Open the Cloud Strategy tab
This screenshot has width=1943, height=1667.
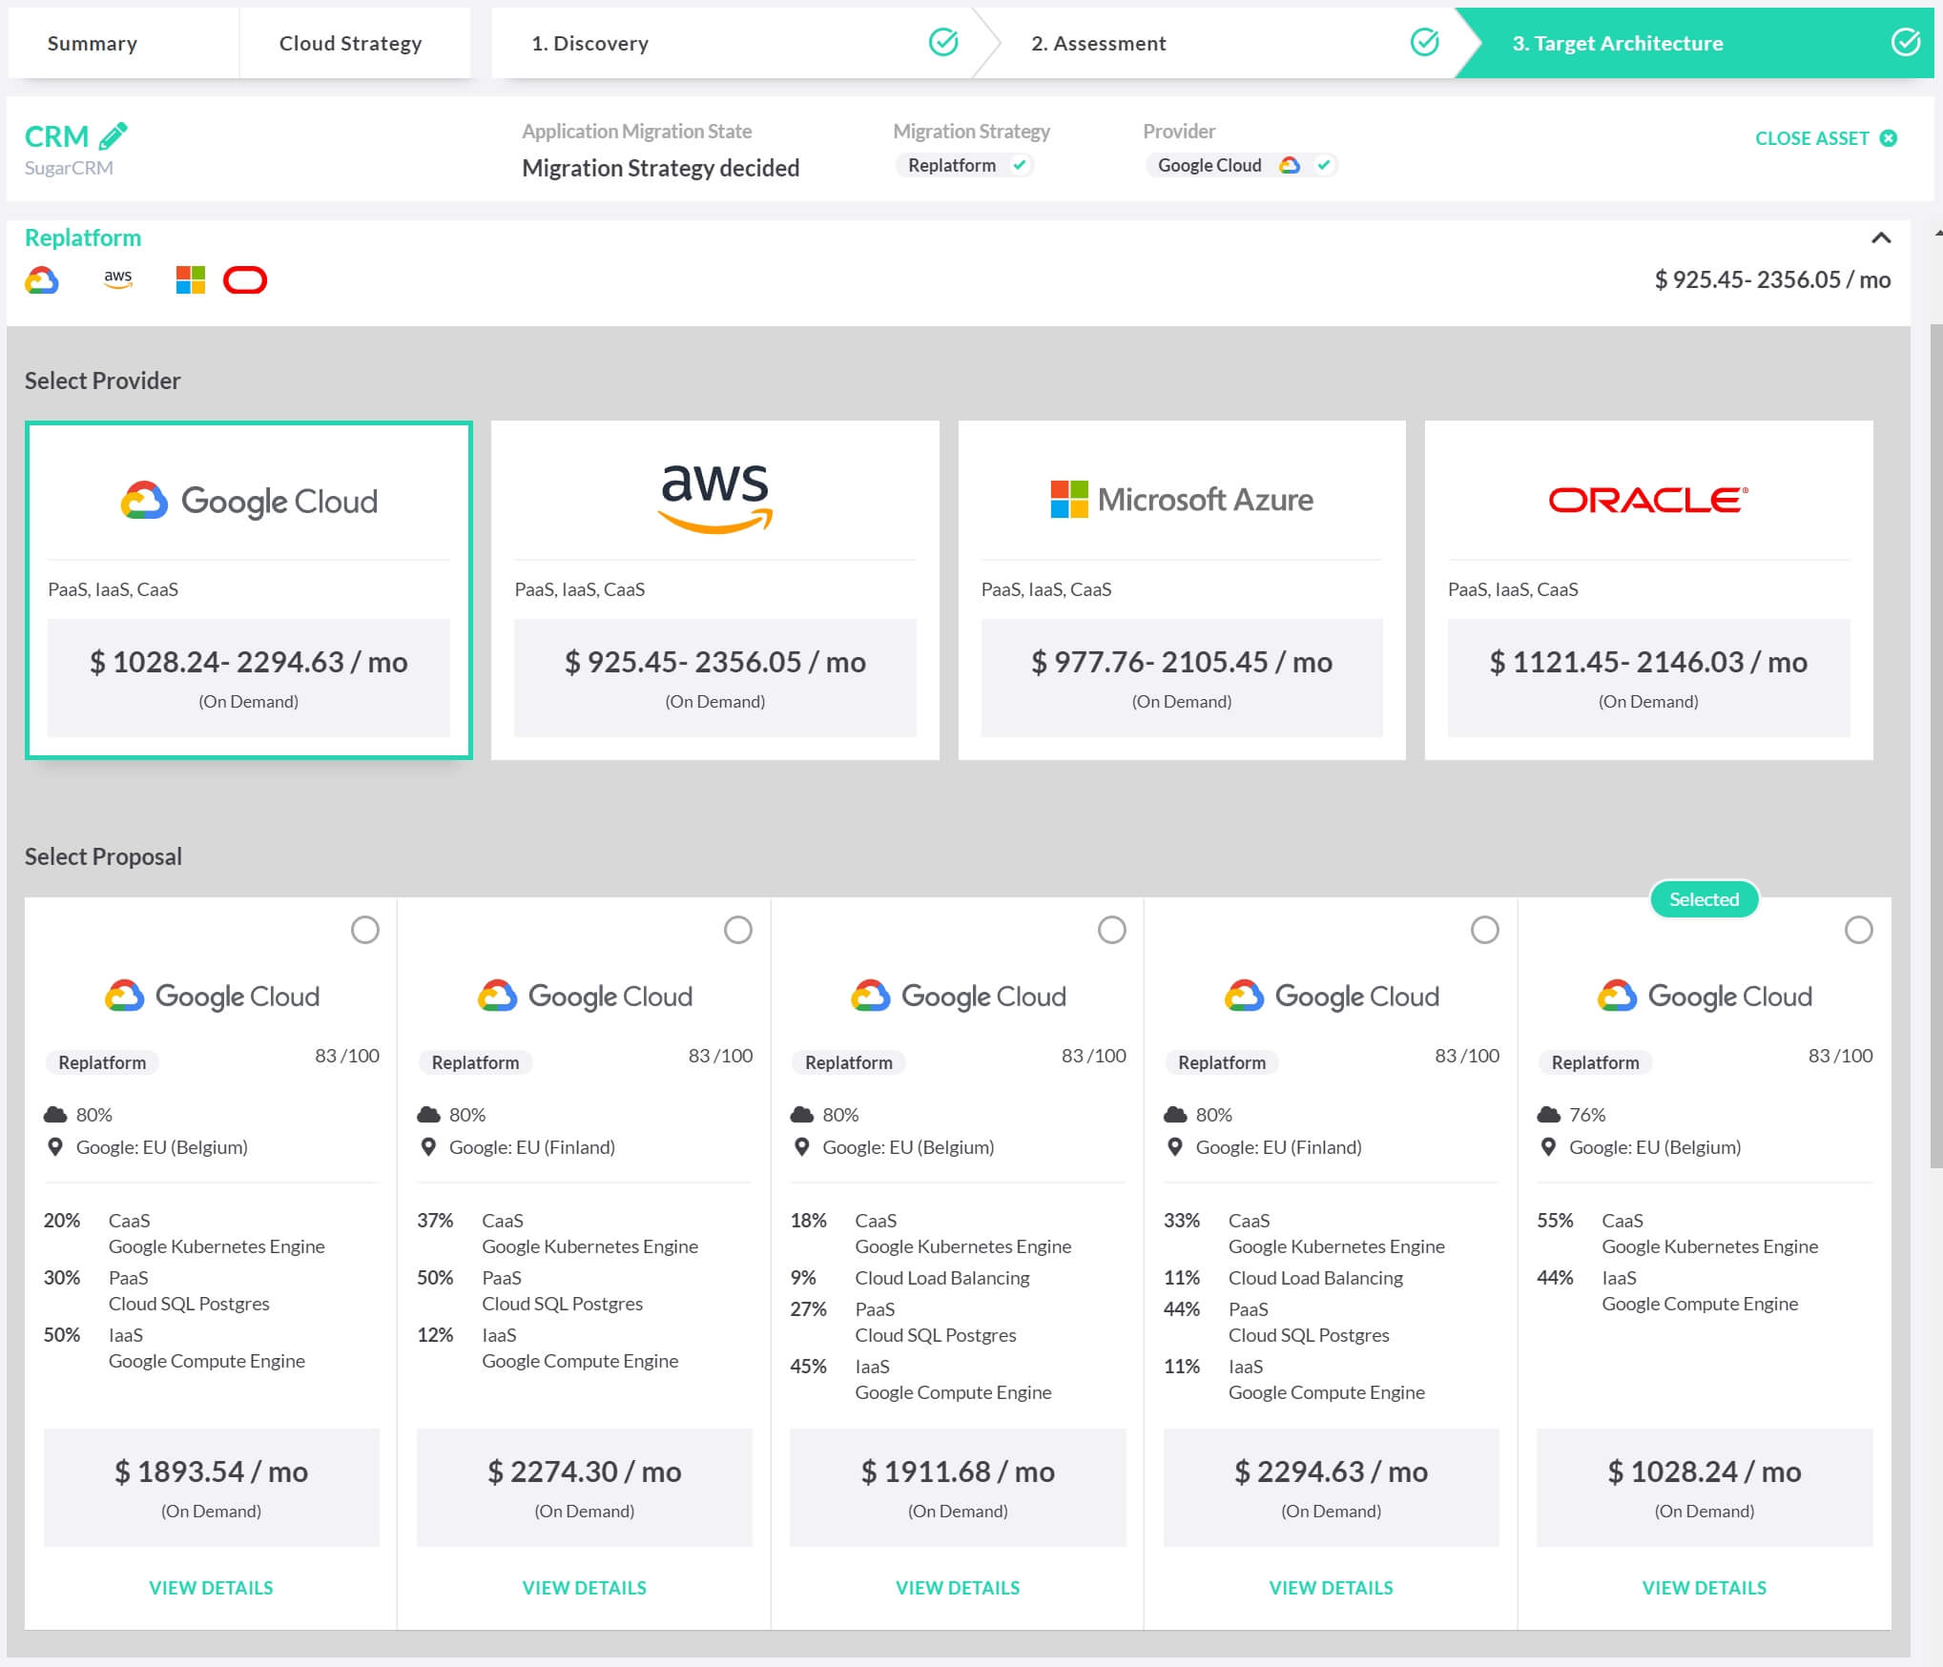354,43
